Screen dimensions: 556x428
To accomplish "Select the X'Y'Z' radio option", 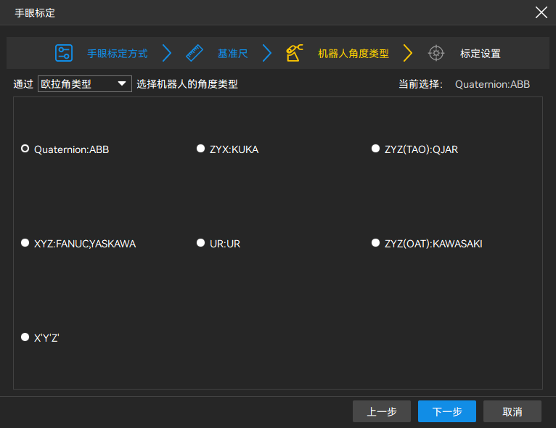I will click(25, 337).
